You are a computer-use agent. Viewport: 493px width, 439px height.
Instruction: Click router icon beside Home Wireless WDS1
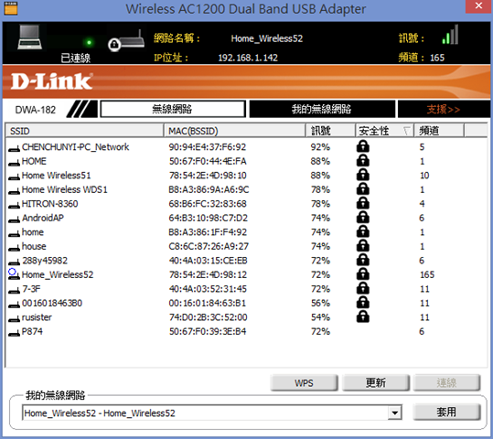[14, 191]
